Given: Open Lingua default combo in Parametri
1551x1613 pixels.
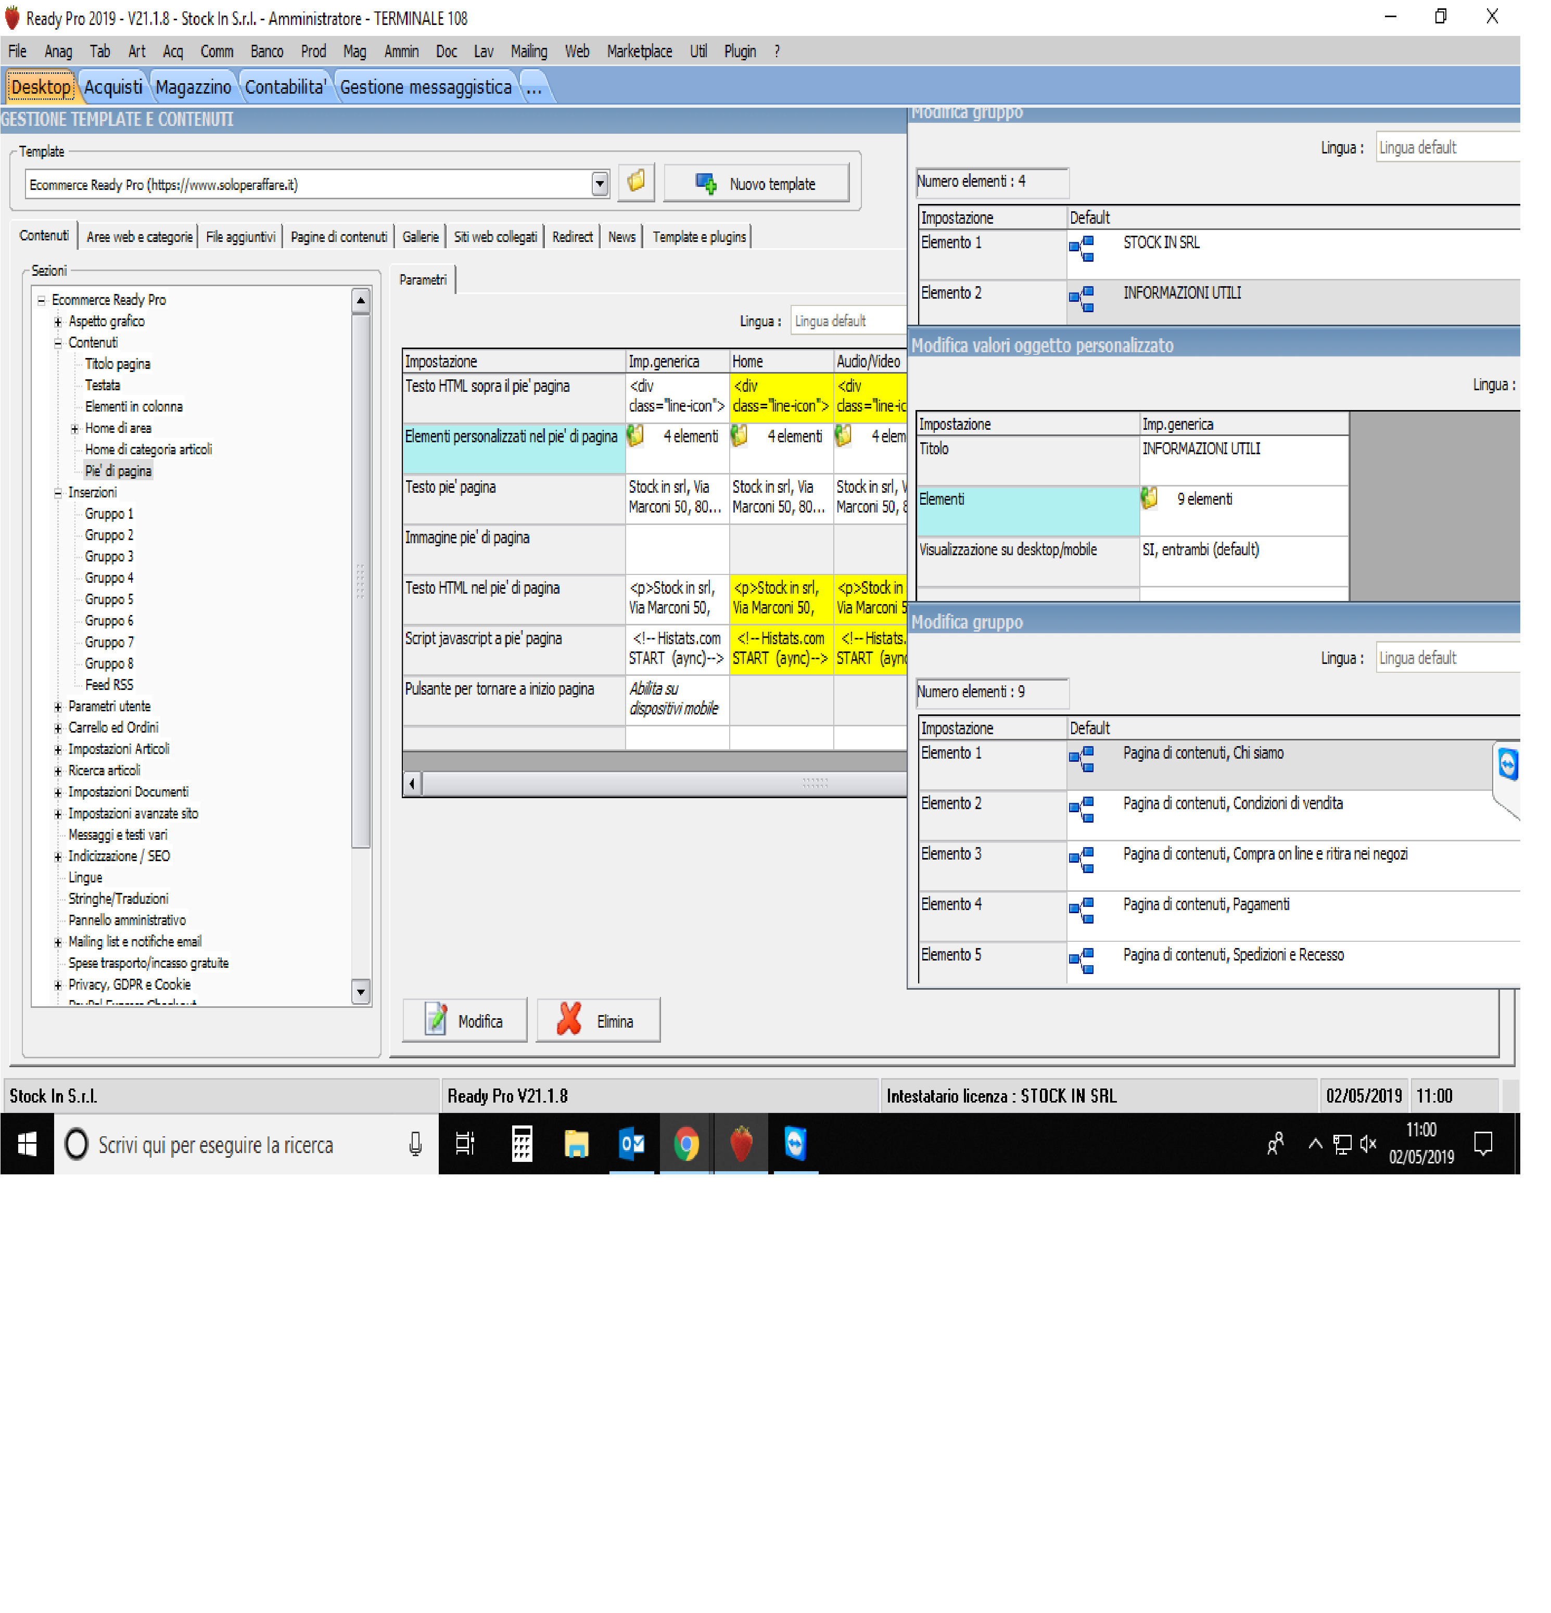Looking at the screenshot, I should pyautogui.click(x=848, y=321).
